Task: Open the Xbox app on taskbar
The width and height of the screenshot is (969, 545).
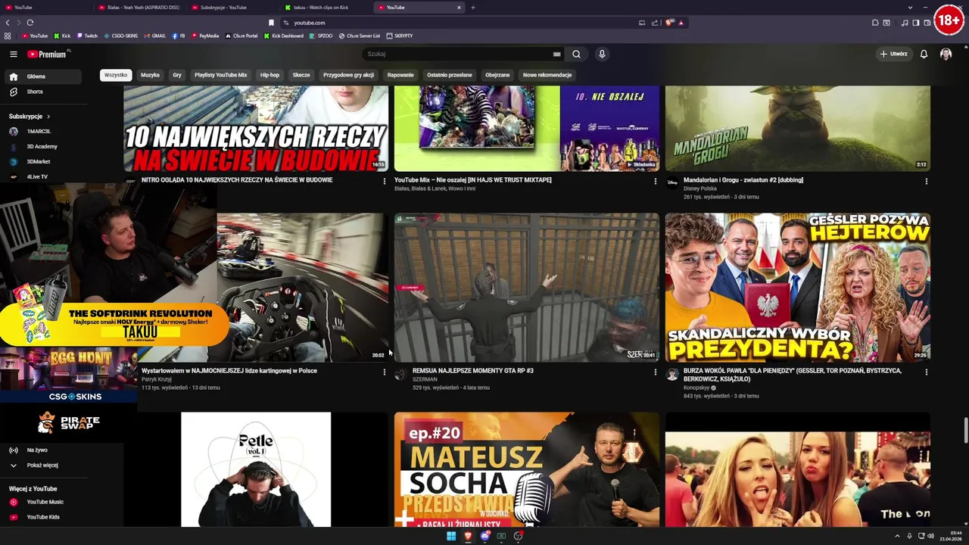Action: click(x=501, y=536)
